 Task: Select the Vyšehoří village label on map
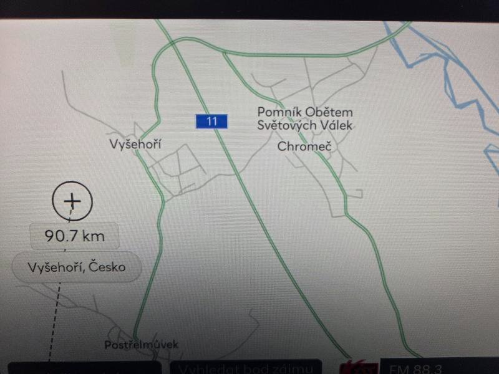[135, 144]
